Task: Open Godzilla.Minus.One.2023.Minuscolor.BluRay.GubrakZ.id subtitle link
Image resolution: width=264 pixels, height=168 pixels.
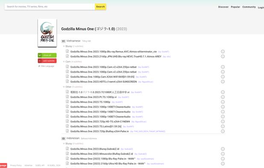Action: coord(102,154)
